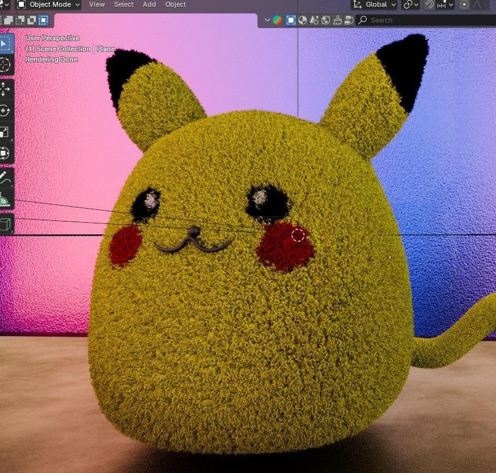Open the Select menu

[124, 4]
